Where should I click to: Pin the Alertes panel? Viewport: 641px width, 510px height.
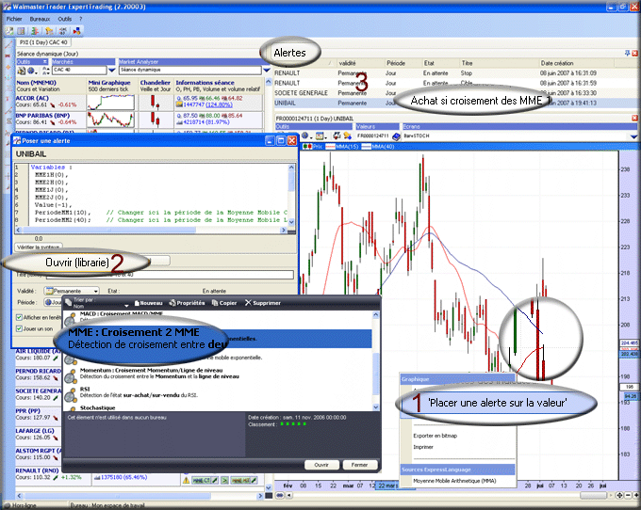pos(627,53)
